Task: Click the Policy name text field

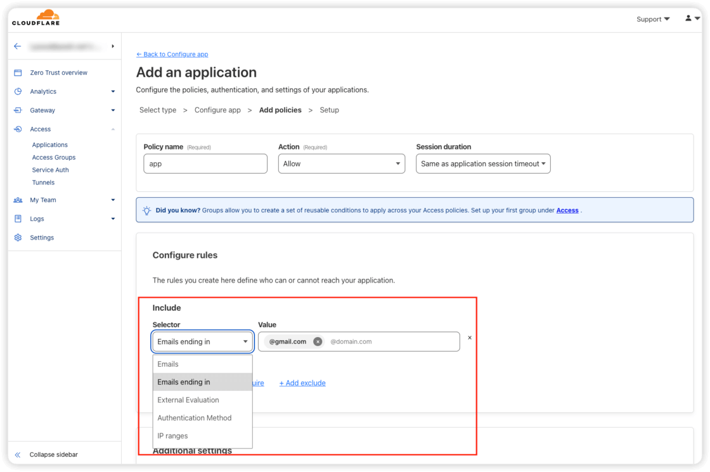Action: pos(205,163)
